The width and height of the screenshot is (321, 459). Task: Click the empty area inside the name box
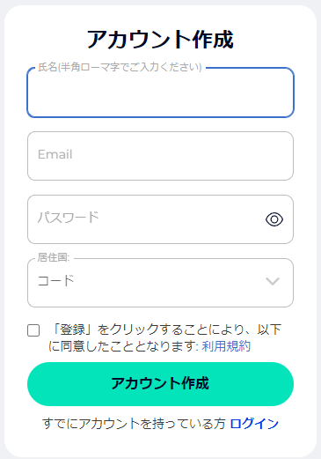click(160, 94)
